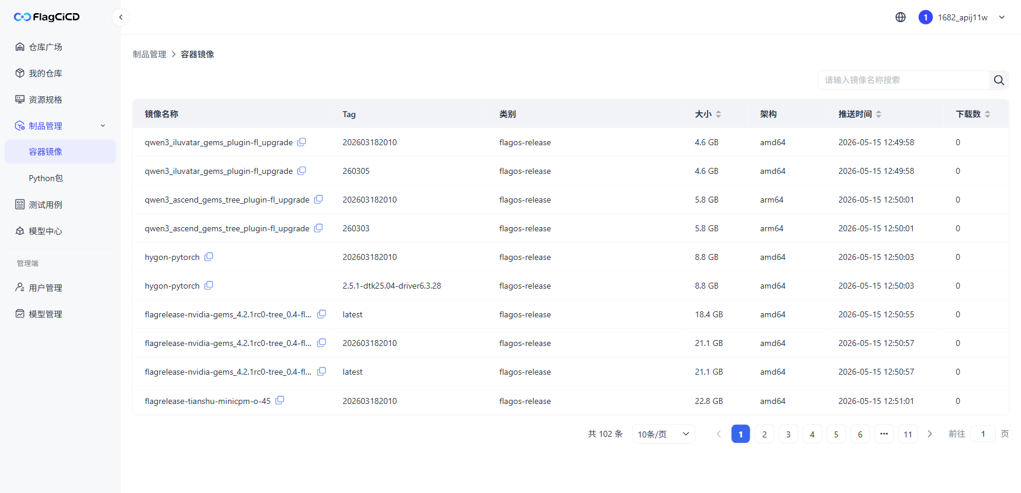Open the language switcher globe icon
The image size is (1021, 493).
900,17
